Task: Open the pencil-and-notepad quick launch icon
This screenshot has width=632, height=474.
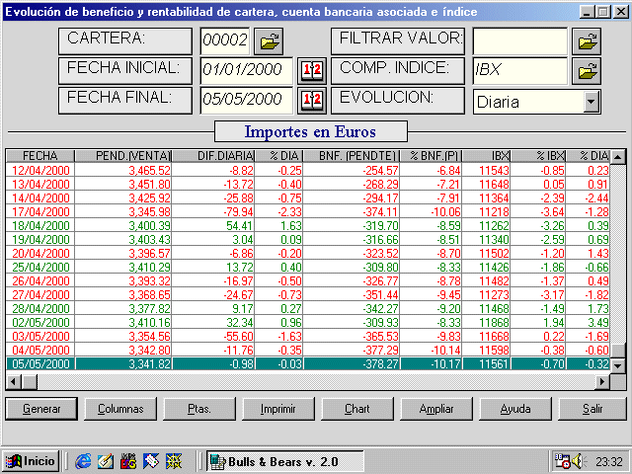Action: [x=106, y=461]
